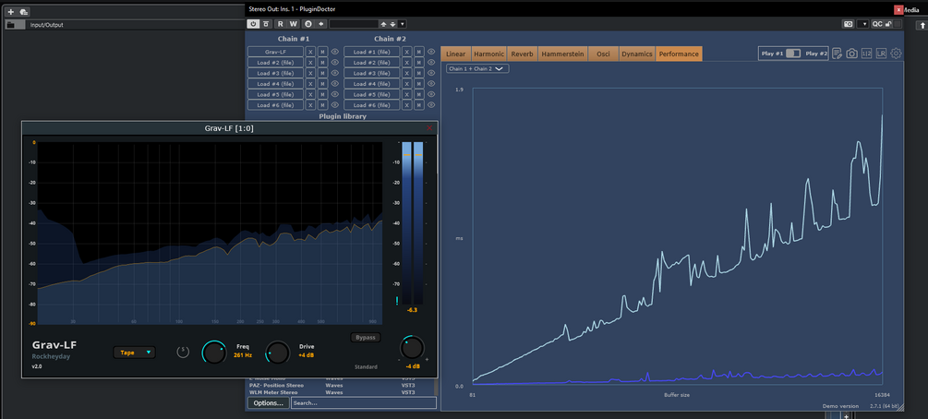Toggle eye for Chain #2 Load #3 slot
The height and width of the screenshot is (419, 928).
[431, 73]
